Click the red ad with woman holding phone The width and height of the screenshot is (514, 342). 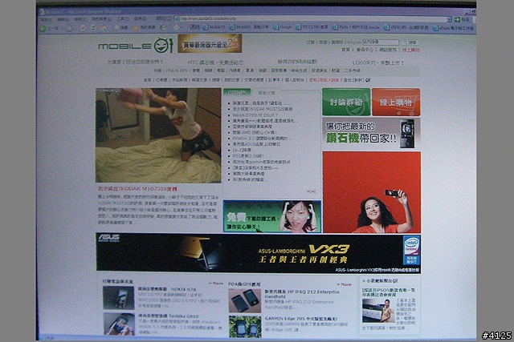371,192
